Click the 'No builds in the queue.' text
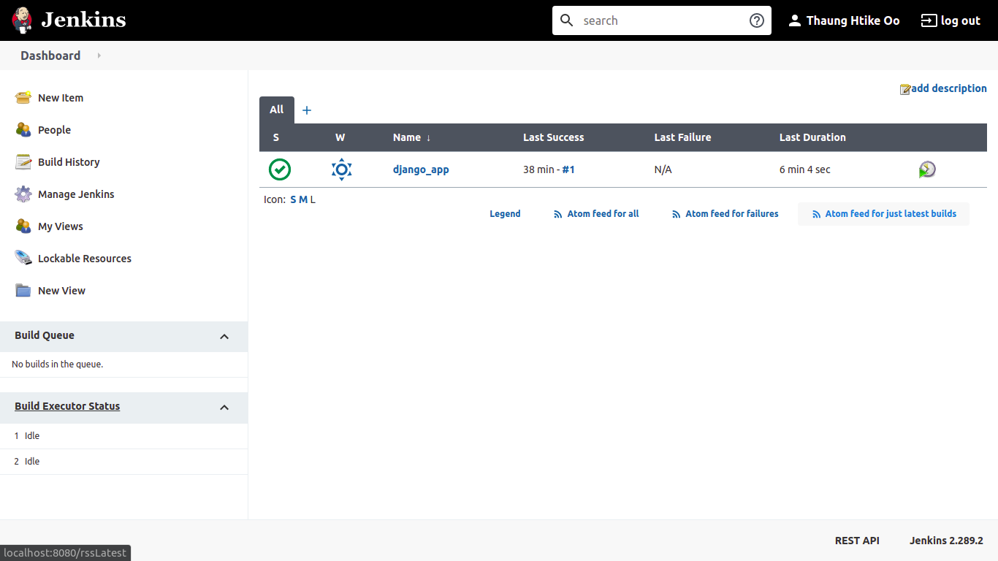998x561 pixels. (58, 364)
